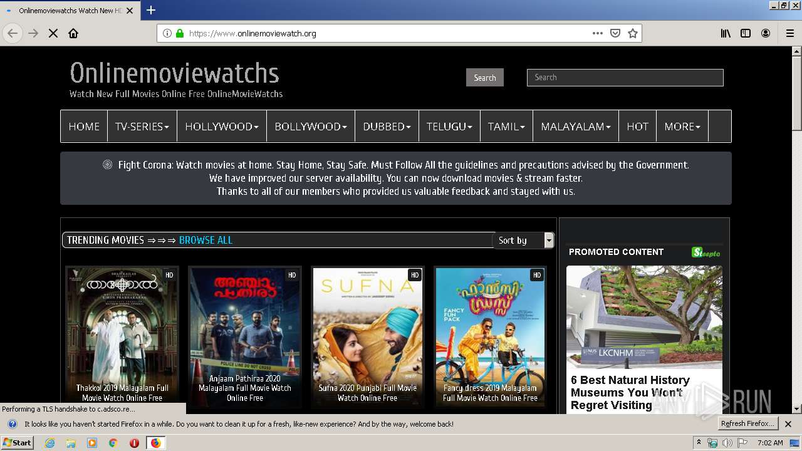Click the page scrollbar up arrow
Image resolution: width=802 pixels, height=451 pixels.
(x=796, y=52)
